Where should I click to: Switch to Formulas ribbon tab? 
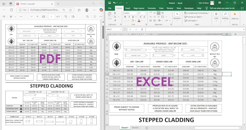click(152, 8)
